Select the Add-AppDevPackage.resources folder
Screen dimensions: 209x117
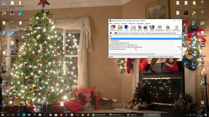pos(145,43)
